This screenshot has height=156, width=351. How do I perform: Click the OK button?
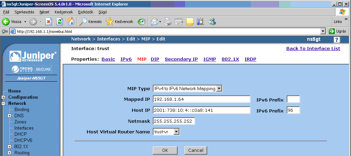[165, 151]
